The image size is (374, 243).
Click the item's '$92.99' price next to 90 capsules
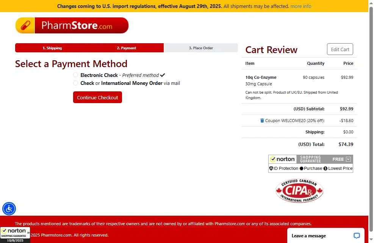pos(347,77)
